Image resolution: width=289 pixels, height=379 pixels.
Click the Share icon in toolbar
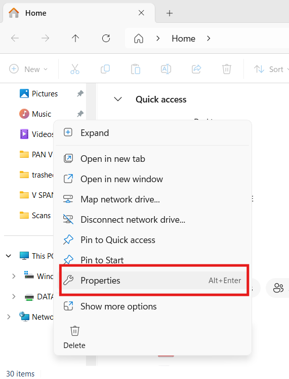pyautogui.click(x=196, y=69)
